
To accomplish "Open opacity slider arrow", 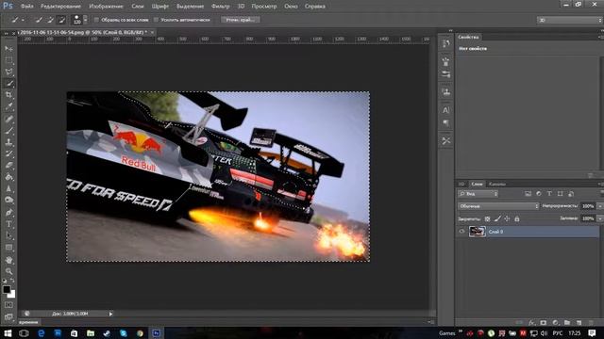I will click(600, 206).
